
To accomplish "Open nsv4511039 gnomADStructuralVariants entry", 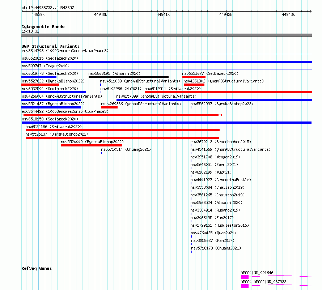I will click(x=140, y=81).
